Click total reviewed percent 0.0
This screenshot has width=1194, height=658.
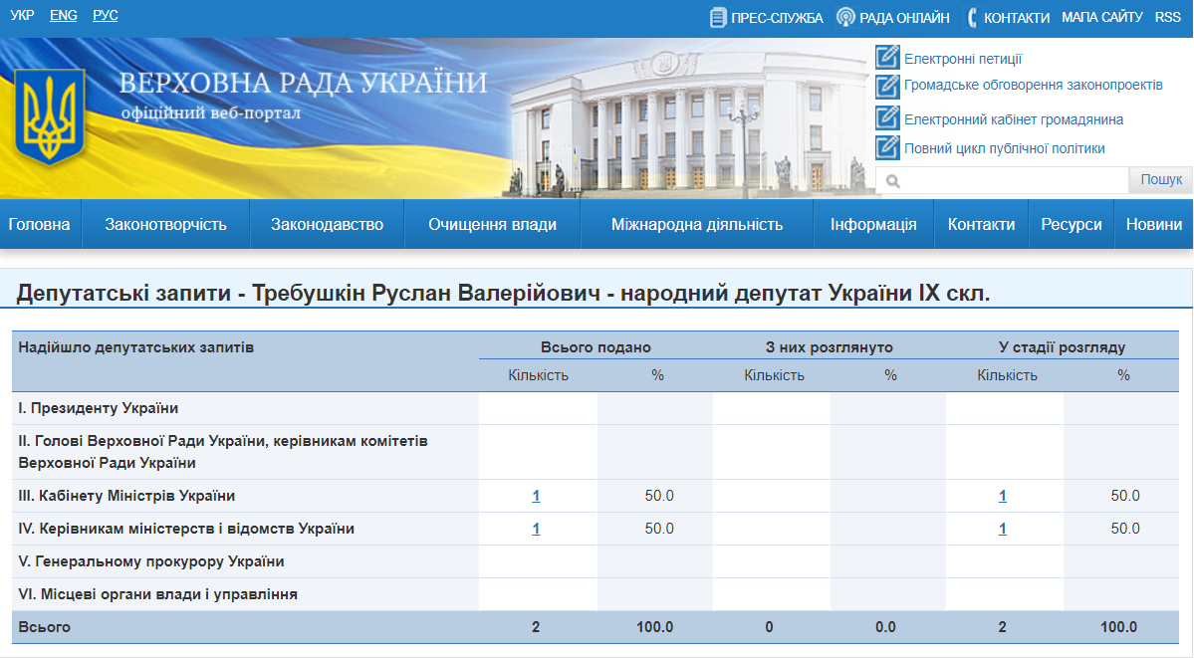885,627
